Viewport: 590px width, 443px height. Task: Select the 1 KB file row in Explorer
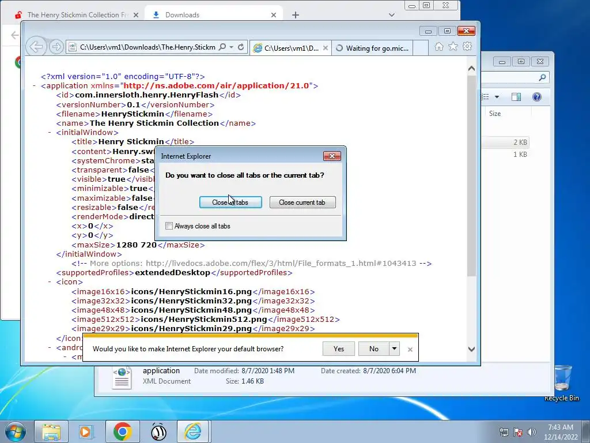505,155
